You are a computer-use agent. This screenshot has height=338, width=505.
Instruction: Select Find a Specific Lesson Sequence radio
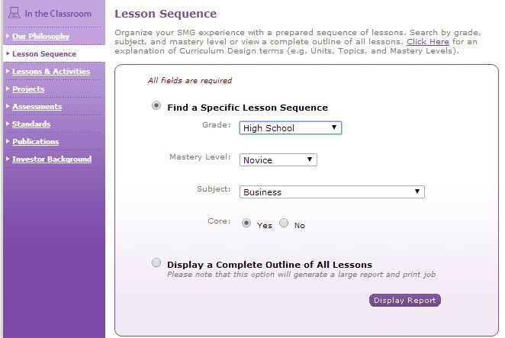156,106
